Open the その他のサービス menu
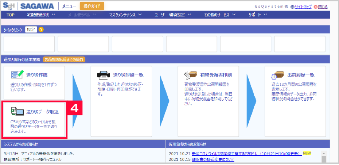339x165 pixels. 220,15
